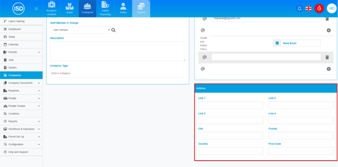
Task: Open the Safety Reporting module tab
Action: click(105, 9)
